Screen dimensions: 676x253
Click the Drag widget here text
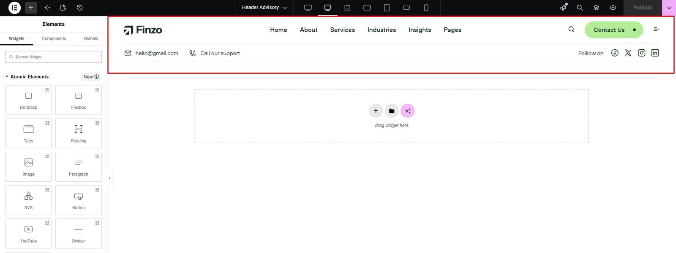click(392, 125)
